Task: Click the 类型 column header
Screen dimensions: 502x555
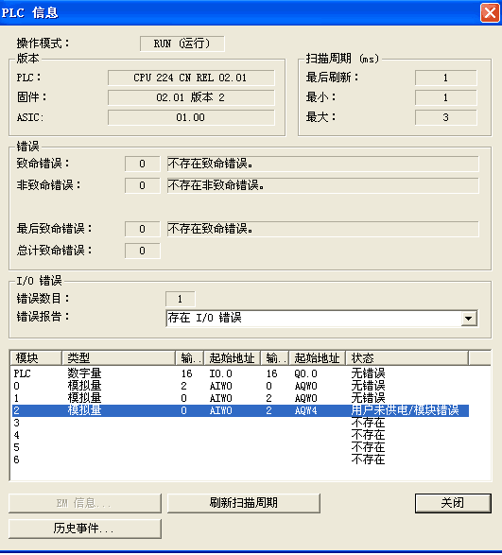Action: pos(118,357)
